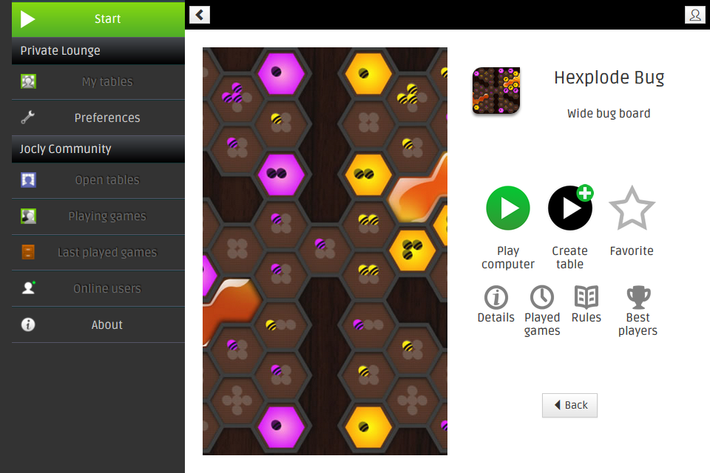Click the green Play computer icon
Screen dimensions: 710x473
507,208
